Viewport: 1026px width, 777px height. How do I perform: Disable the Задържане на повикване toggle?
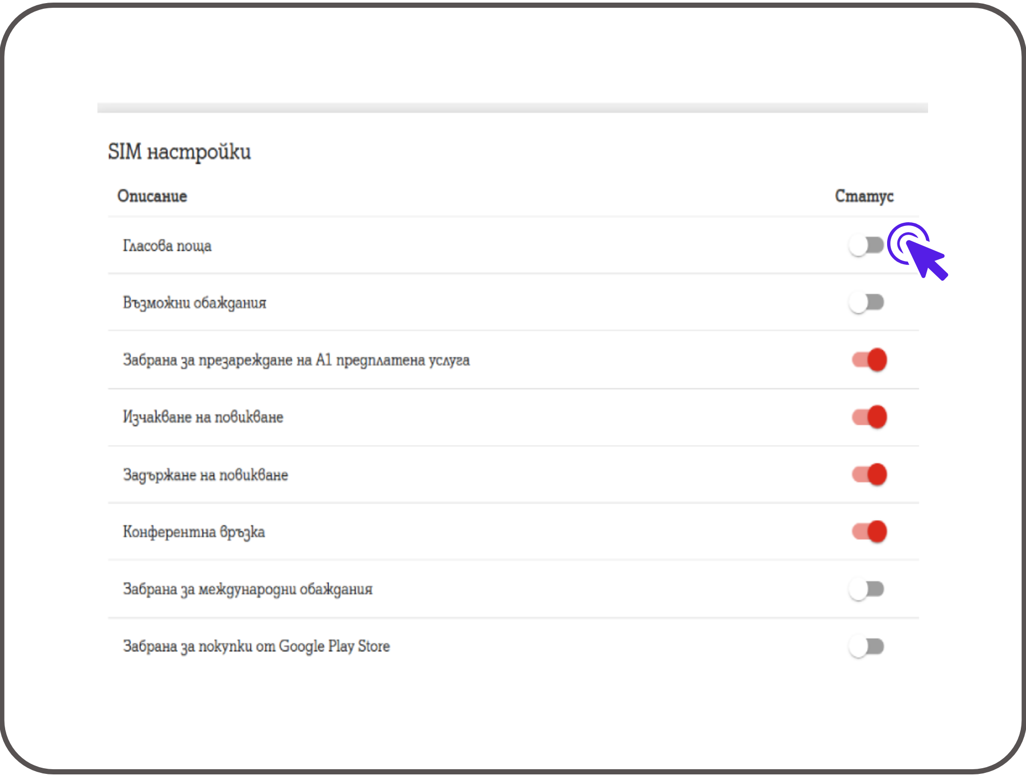tap(870, 474)
